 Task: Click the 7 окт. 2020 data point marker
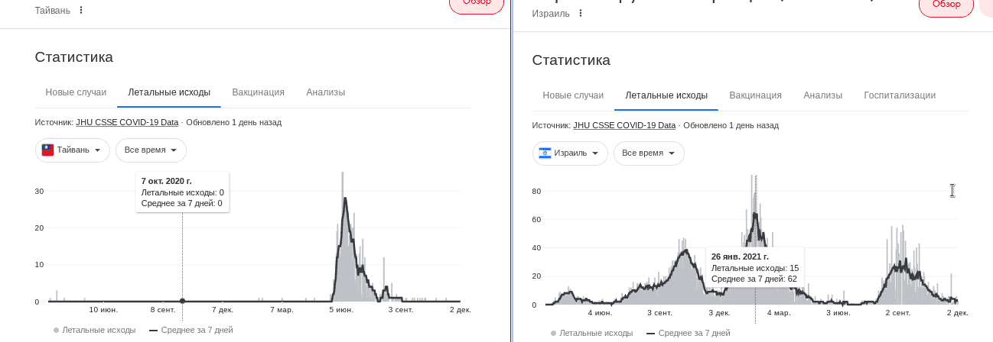coord(182,301)
